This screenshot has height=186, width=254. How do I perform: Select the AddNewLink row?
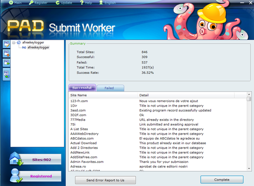[157, 152]
